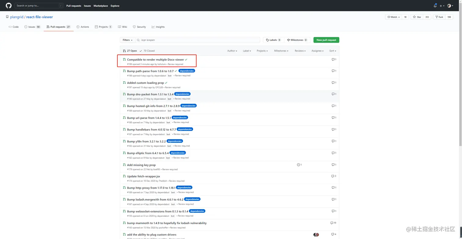
Task: Open PR Compatible to render multiple Docx-viewer
Action: pos(156,59)
